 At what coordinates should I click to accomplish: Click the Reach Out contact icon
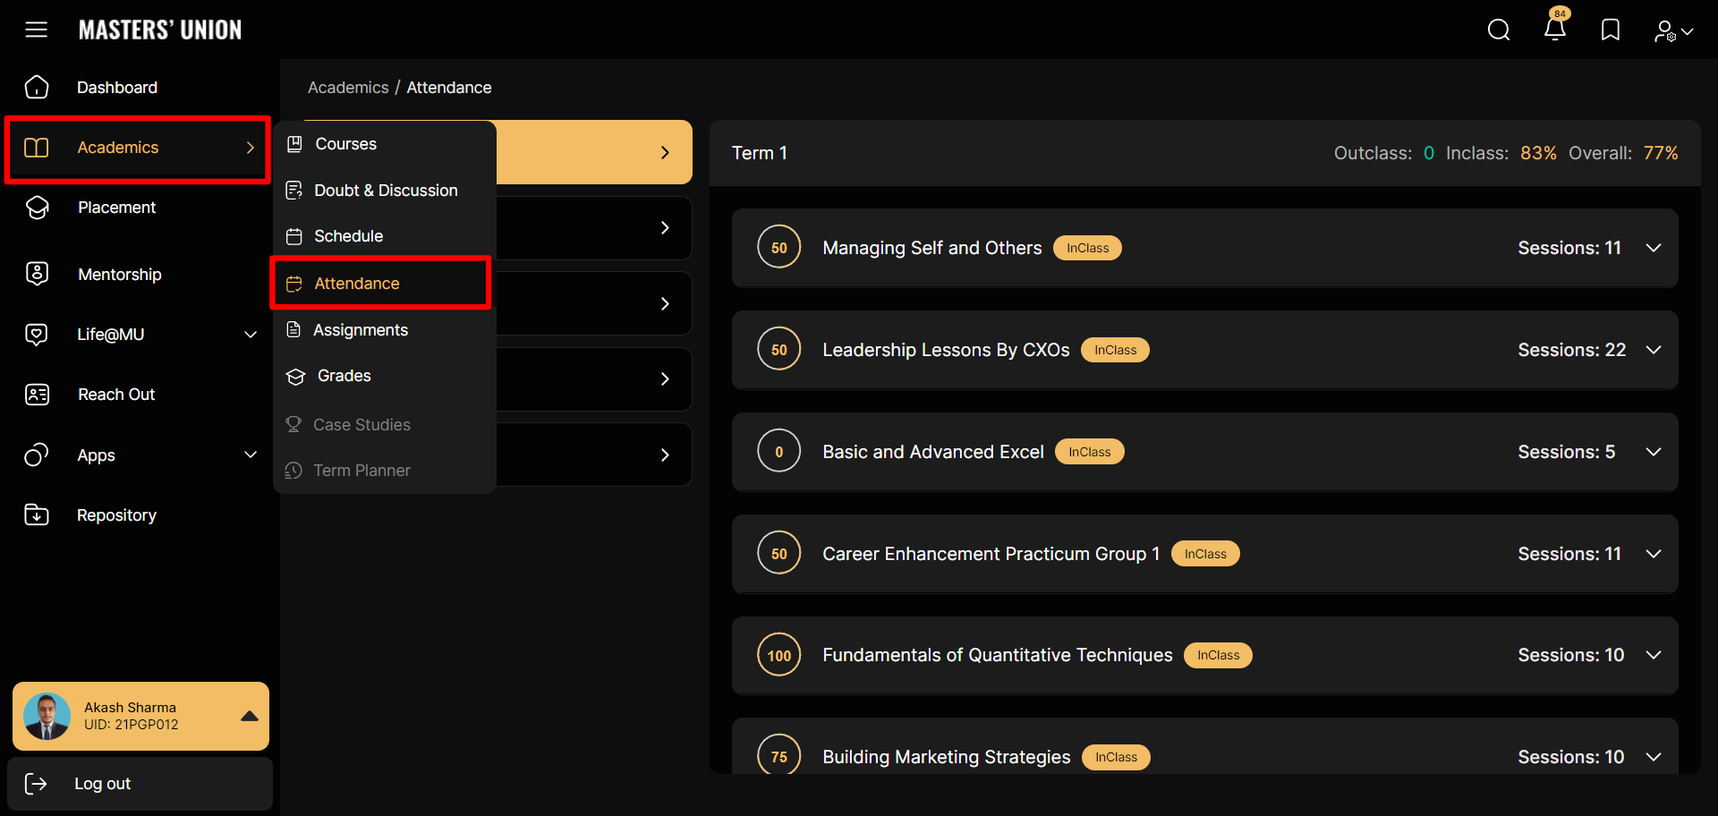coord(37,395)
